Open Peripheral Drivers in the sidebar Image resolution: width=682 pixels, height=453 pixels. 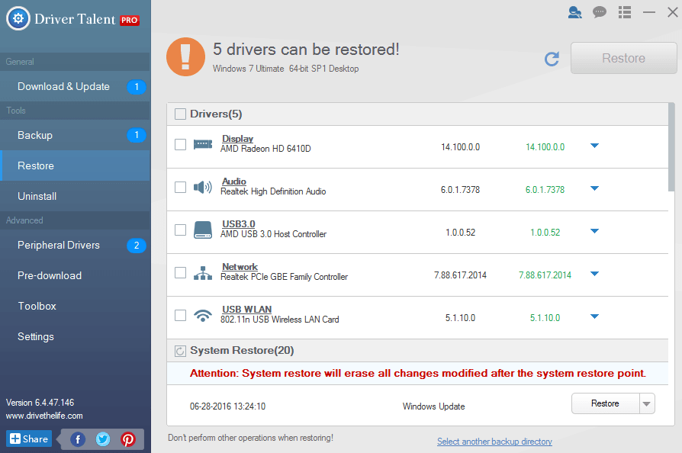click(59, 245)
